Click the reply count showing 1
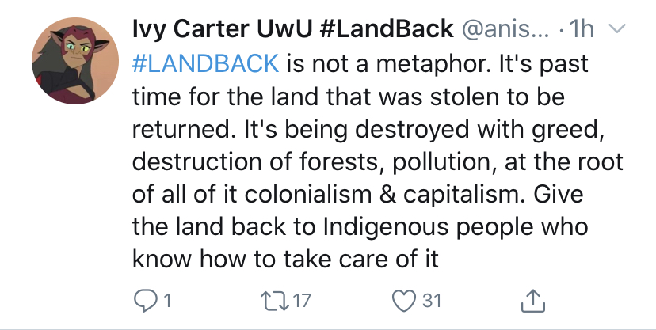656x330 pixels. click(167, 301)
